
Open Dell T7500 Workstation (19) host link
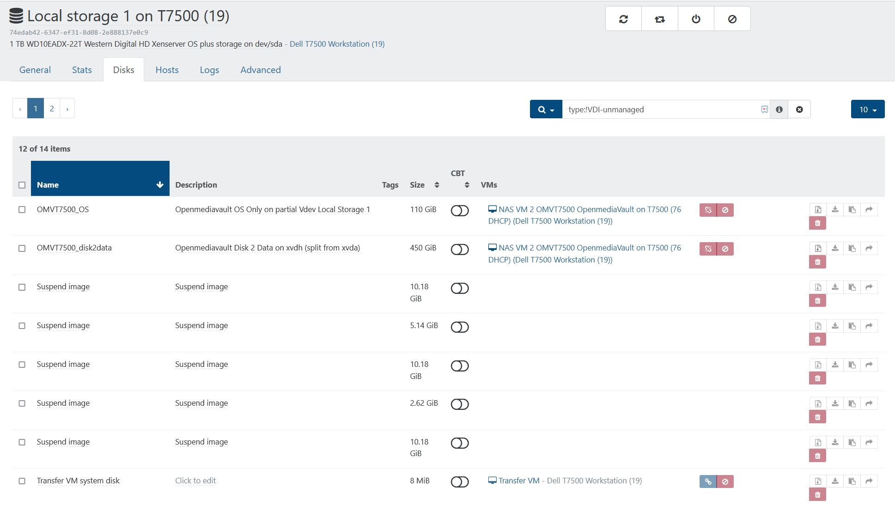(337, 44)
